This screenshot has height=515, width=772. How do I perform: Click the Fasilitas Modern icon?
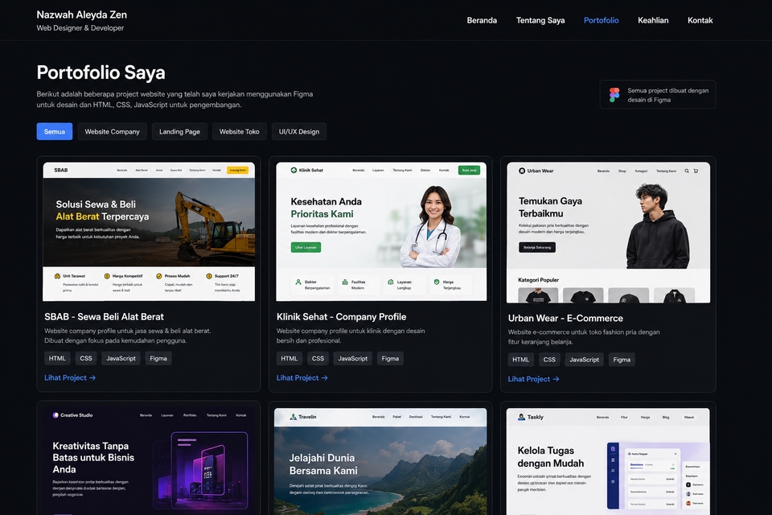tap(345, 282)
